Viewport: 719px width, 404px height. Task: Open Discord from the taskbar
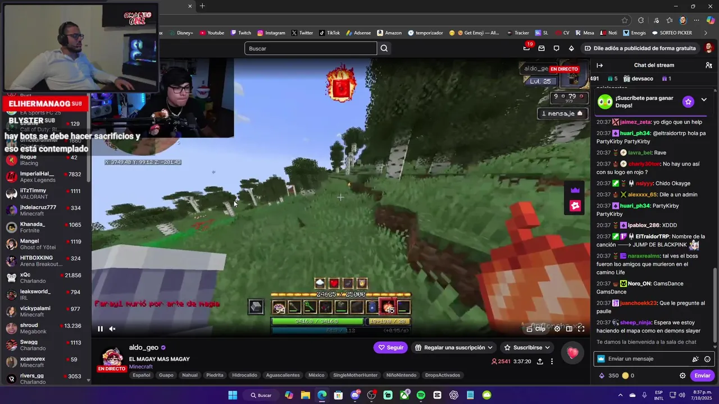tap(355, 395)
